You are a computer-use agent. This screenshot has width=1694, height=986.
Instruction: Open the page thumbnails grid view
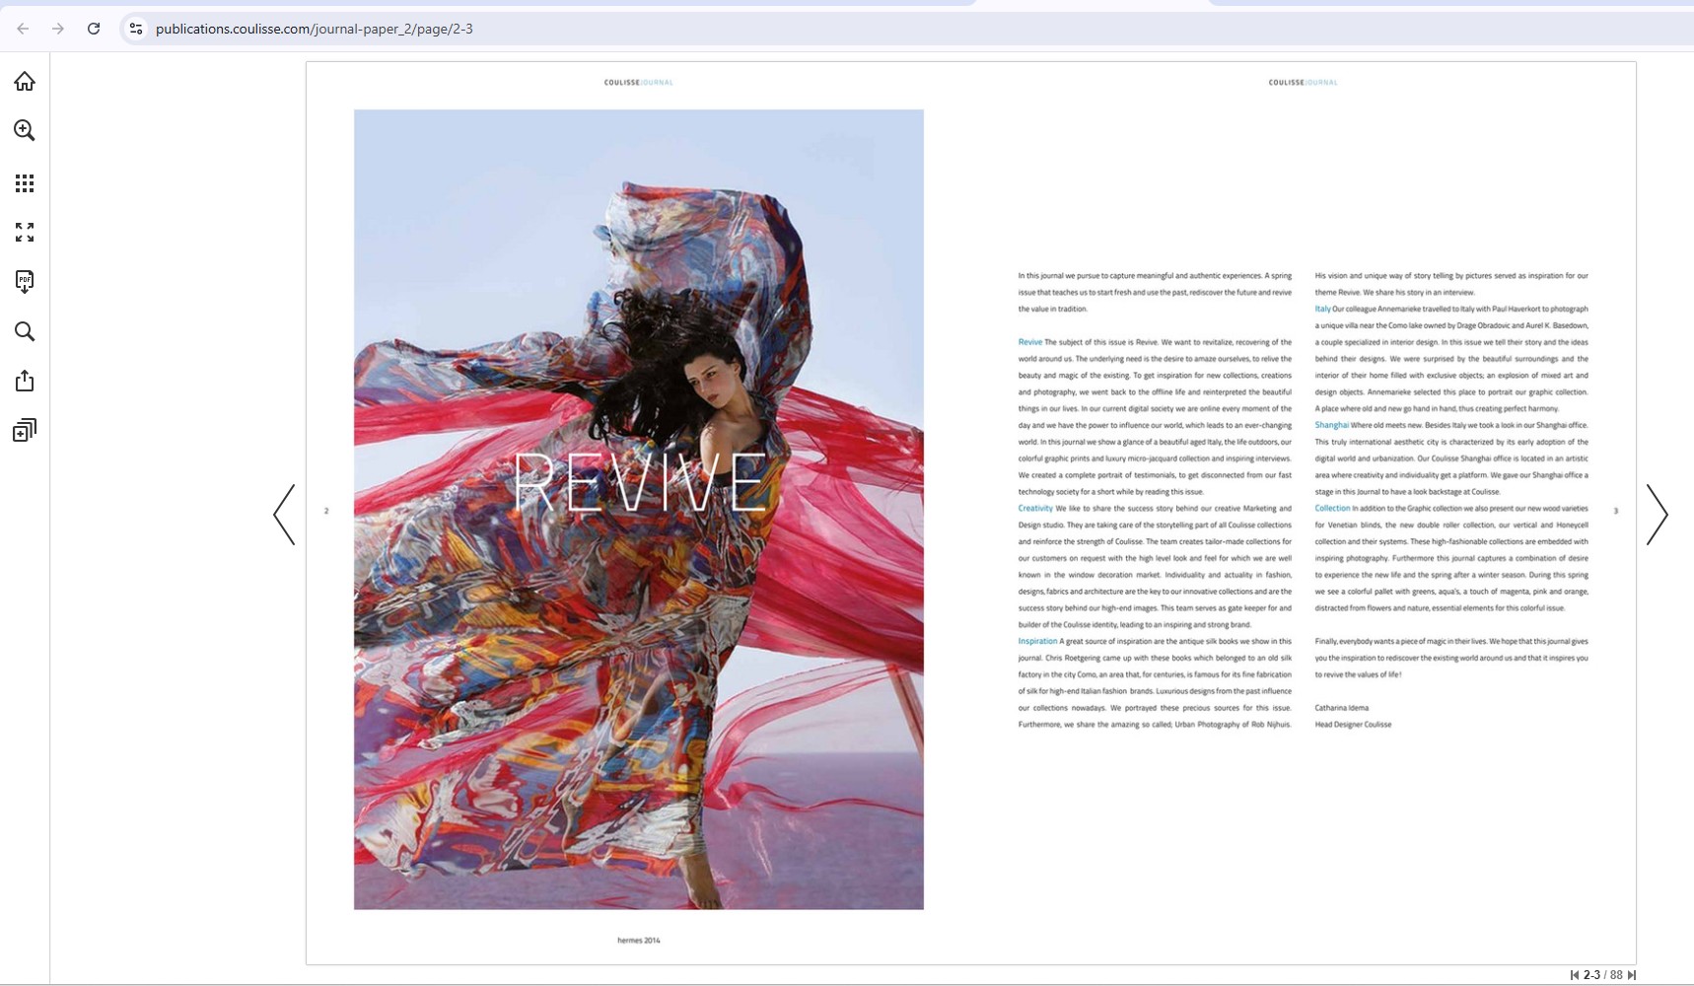click(x=25, y=183)
